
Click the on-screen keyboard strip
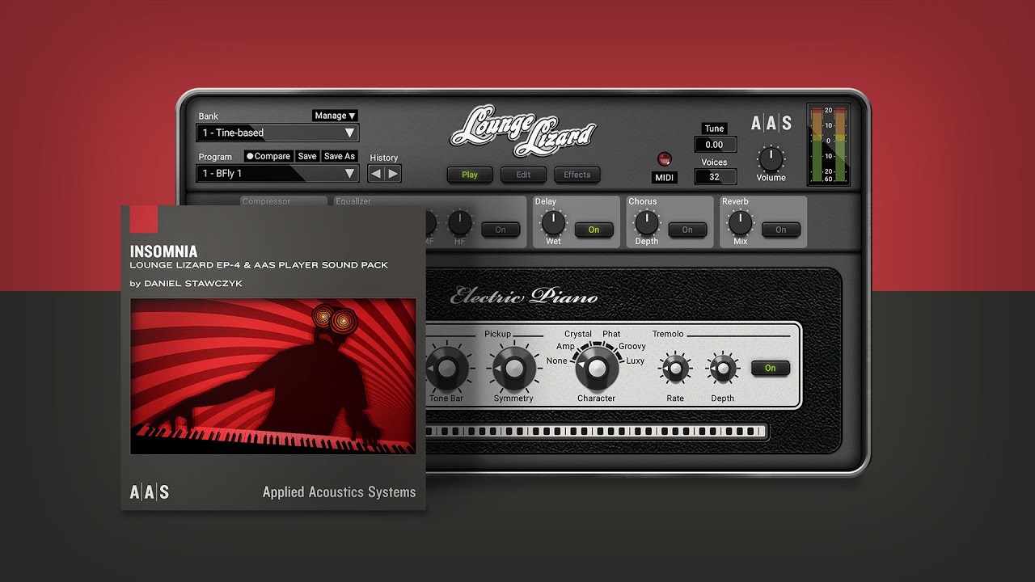click(597, 432)
